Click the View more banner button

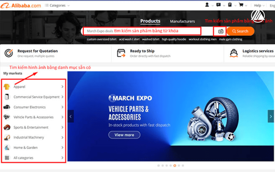(x=124, y=135)
